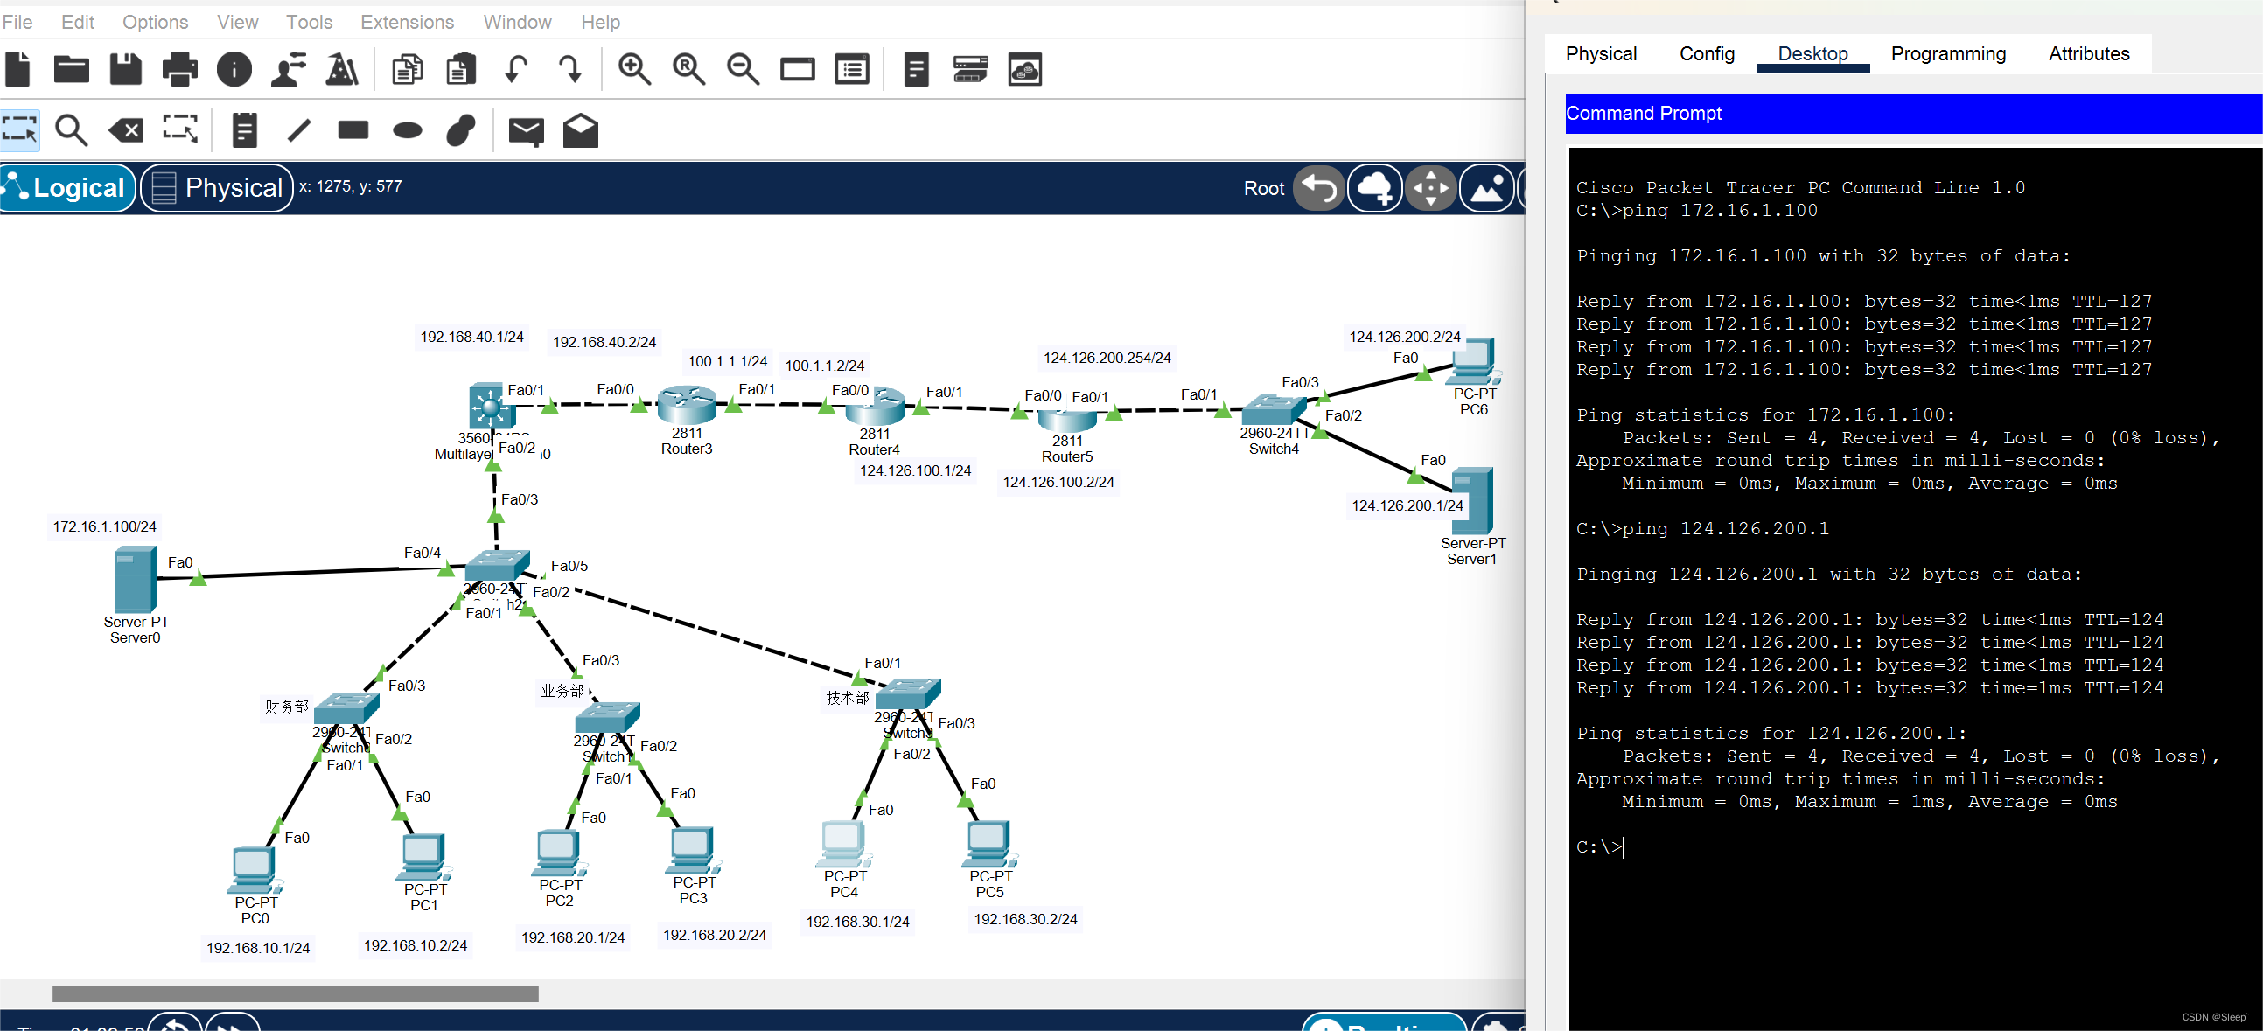2263x1031 pixels.
Task: Select the Delete tool icon
Action: point(127,131)
